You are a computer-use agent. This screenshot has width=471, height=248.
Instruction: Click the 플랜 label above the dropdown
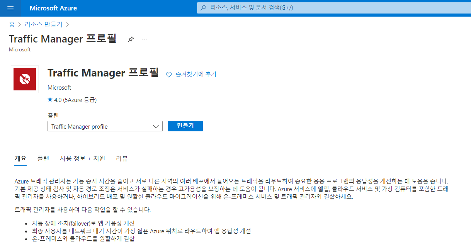(53, 116)
